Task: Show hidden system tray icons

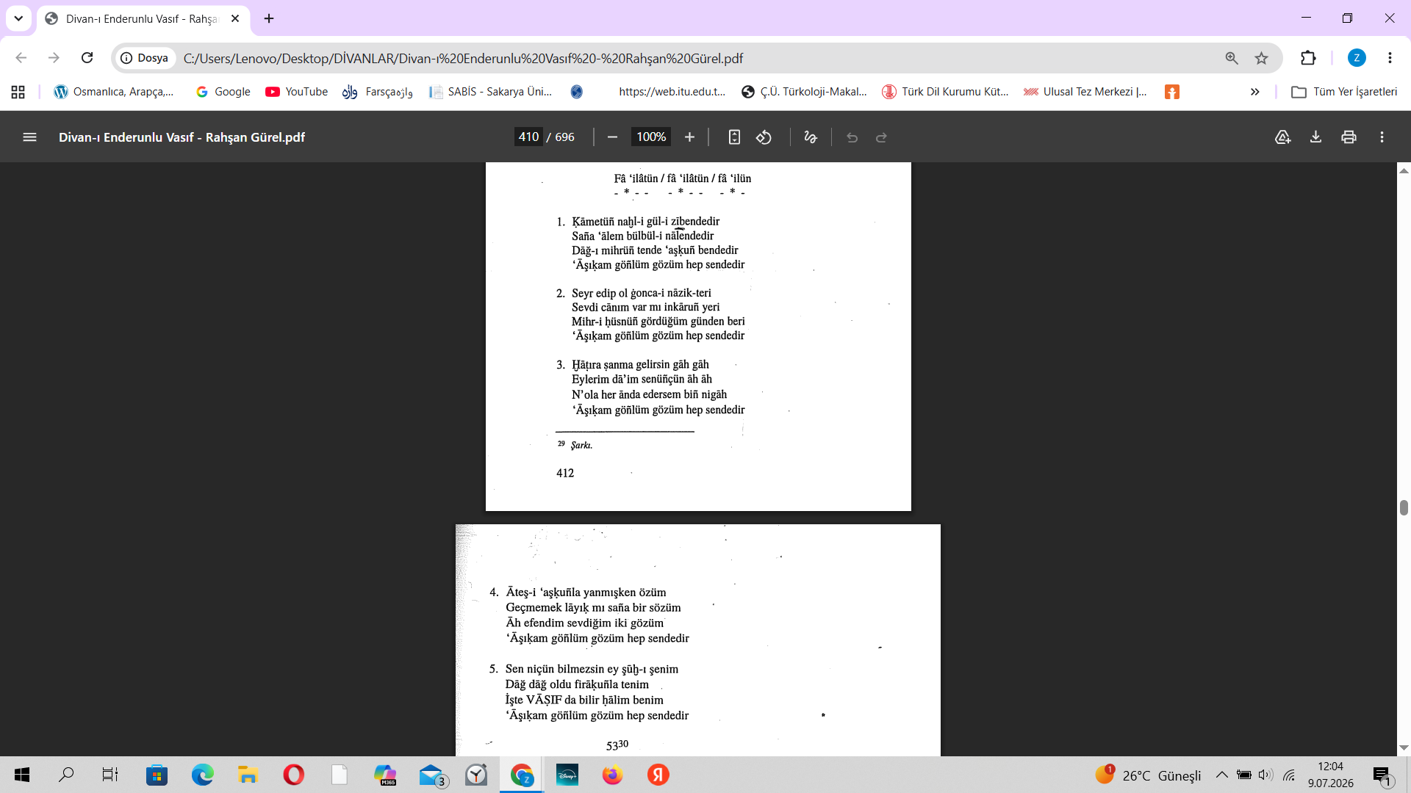Action: point(1221,775)
